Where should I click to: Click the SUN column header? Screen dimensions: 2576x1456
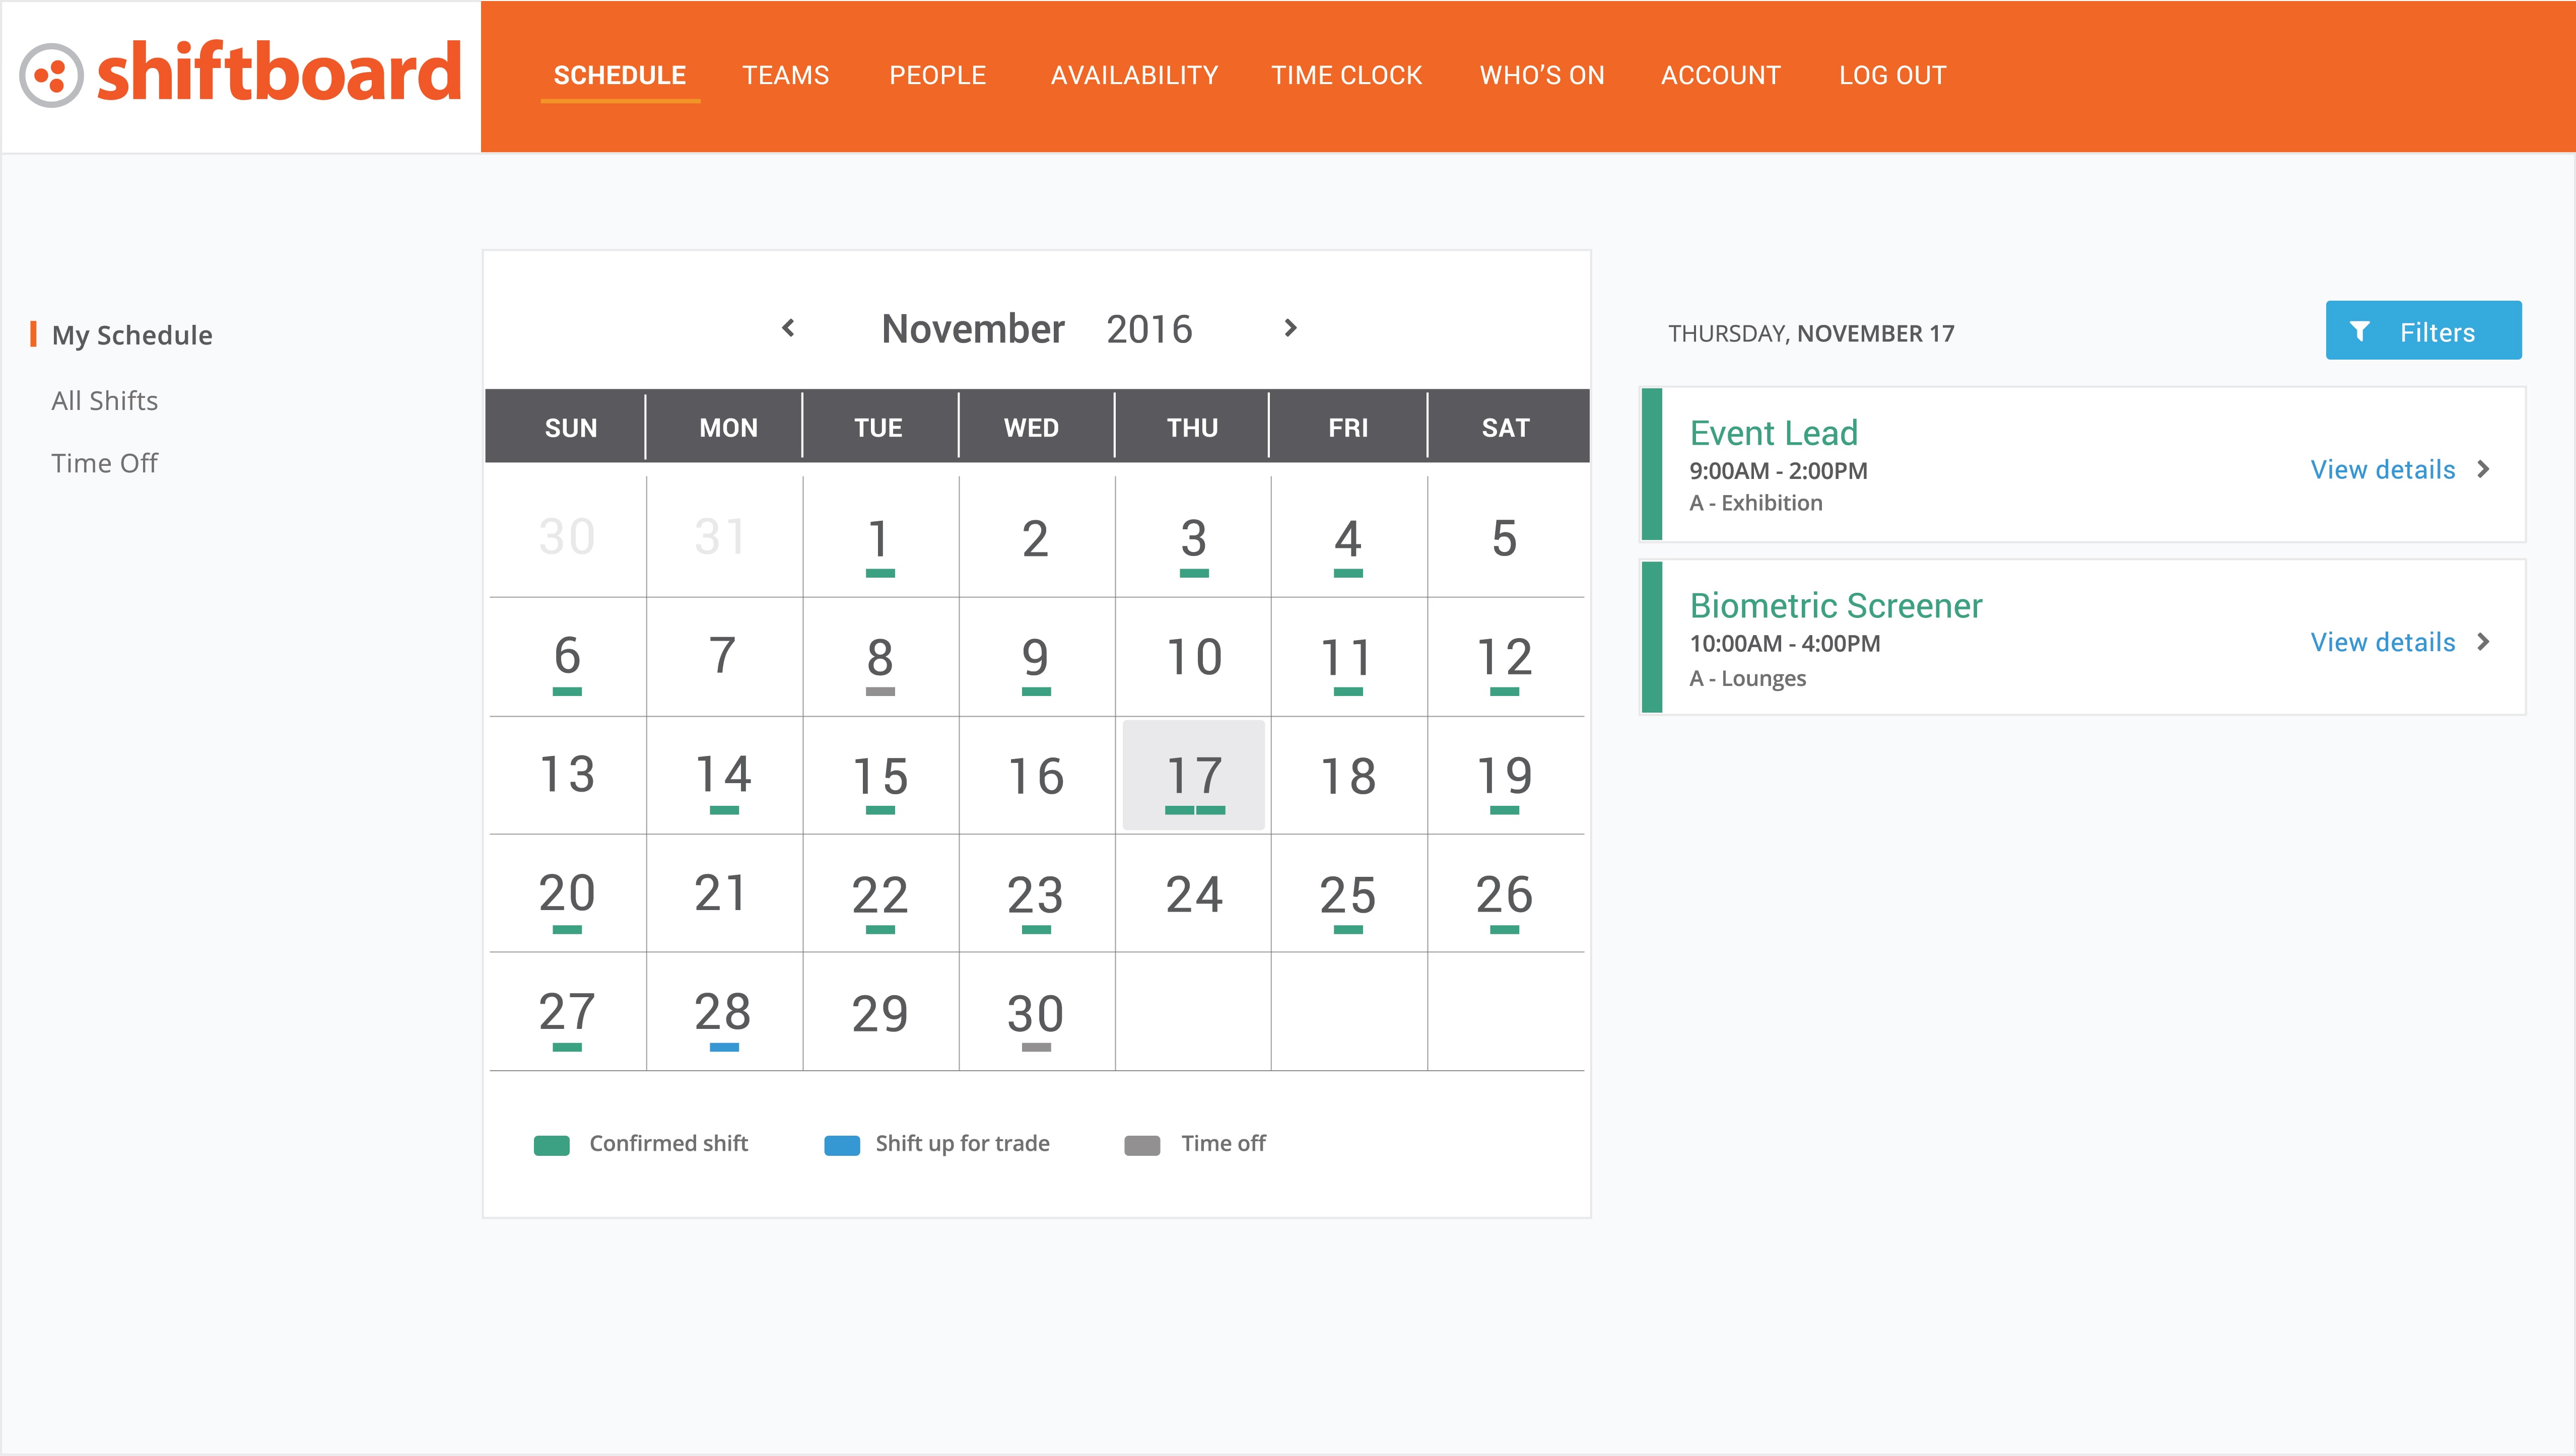(570, 428)
